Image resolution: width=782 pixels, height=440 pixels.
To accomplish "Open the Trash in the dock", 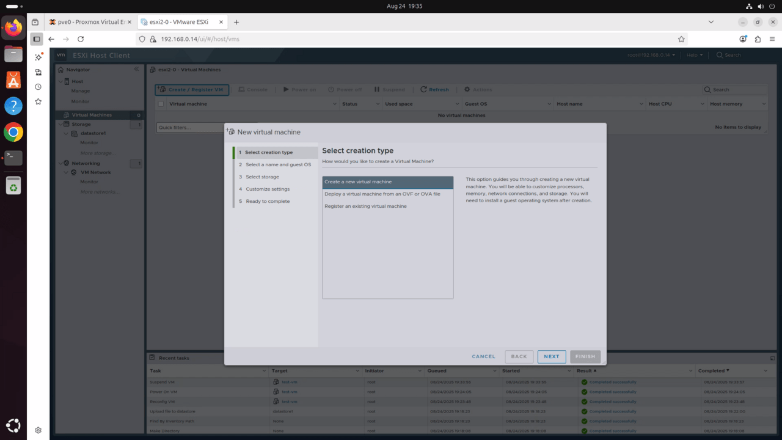I will 13,185.
